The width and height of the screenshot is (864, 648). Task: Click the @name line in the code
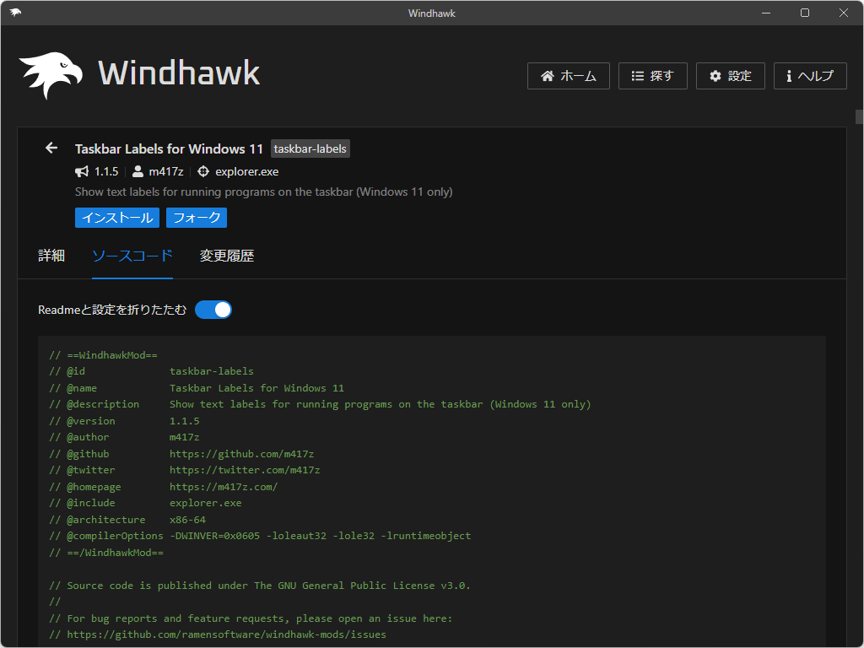pos(197,388)
